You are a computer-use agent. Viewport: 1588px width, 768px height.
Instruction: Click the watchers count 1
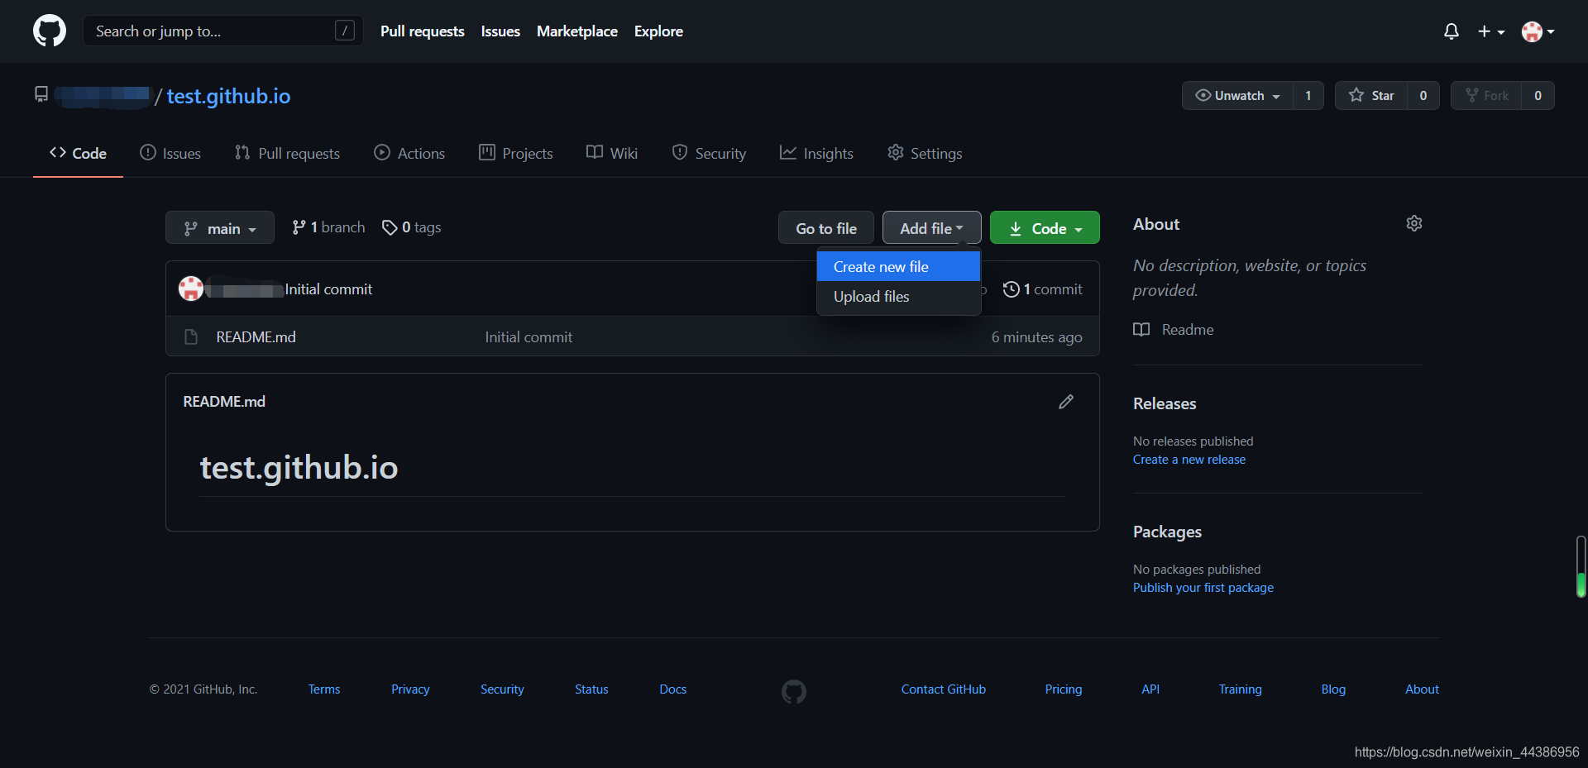(1308, 96)
